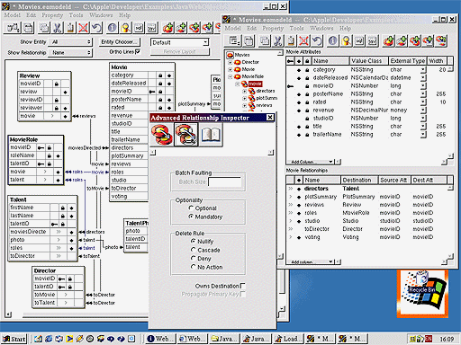Screen dimensions: 461x345
Task: Select the advanced relationship icon in the Inspector
Action: coord(186,135)
